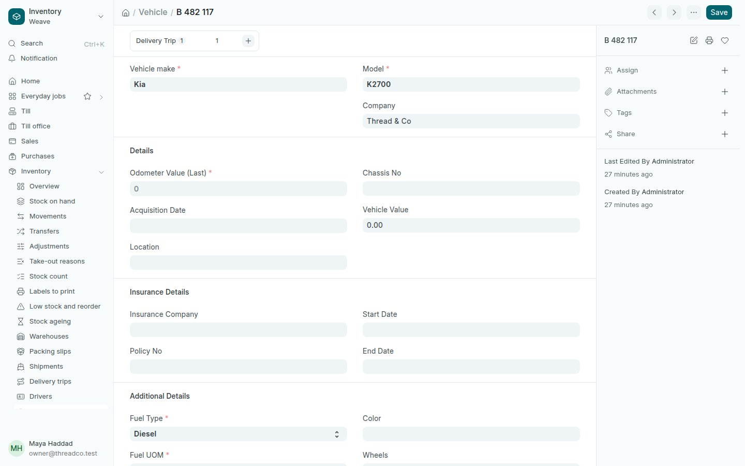
Task: Open the Delivery Trip connection link
Action: pyautogui.click(x=156, y=41)
